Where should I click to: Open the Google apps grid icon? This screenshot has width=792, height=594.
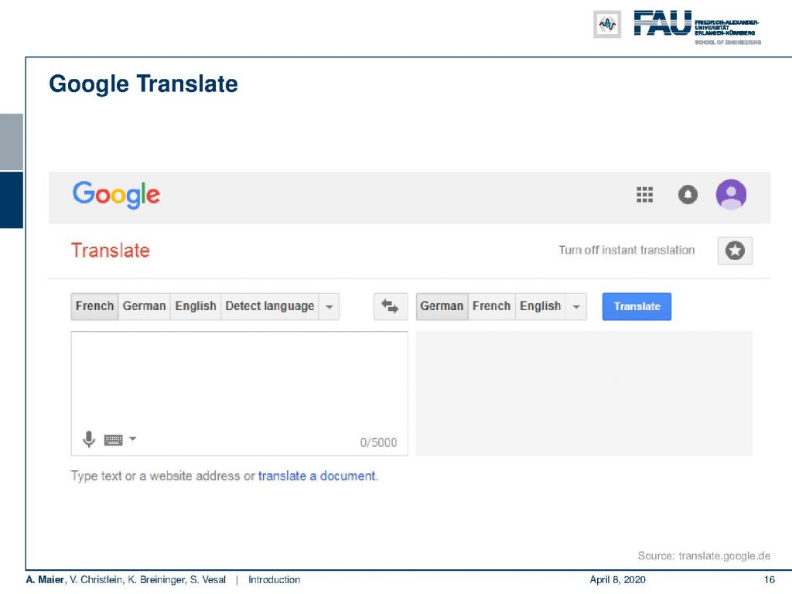click(644, 194)
